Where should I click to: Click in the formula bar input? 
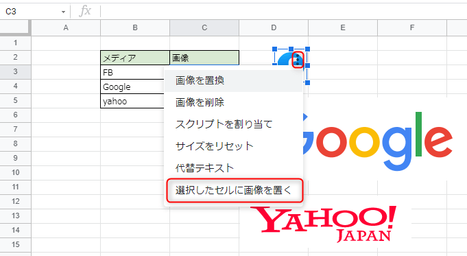pyautogui.click(x=283, y=12)
